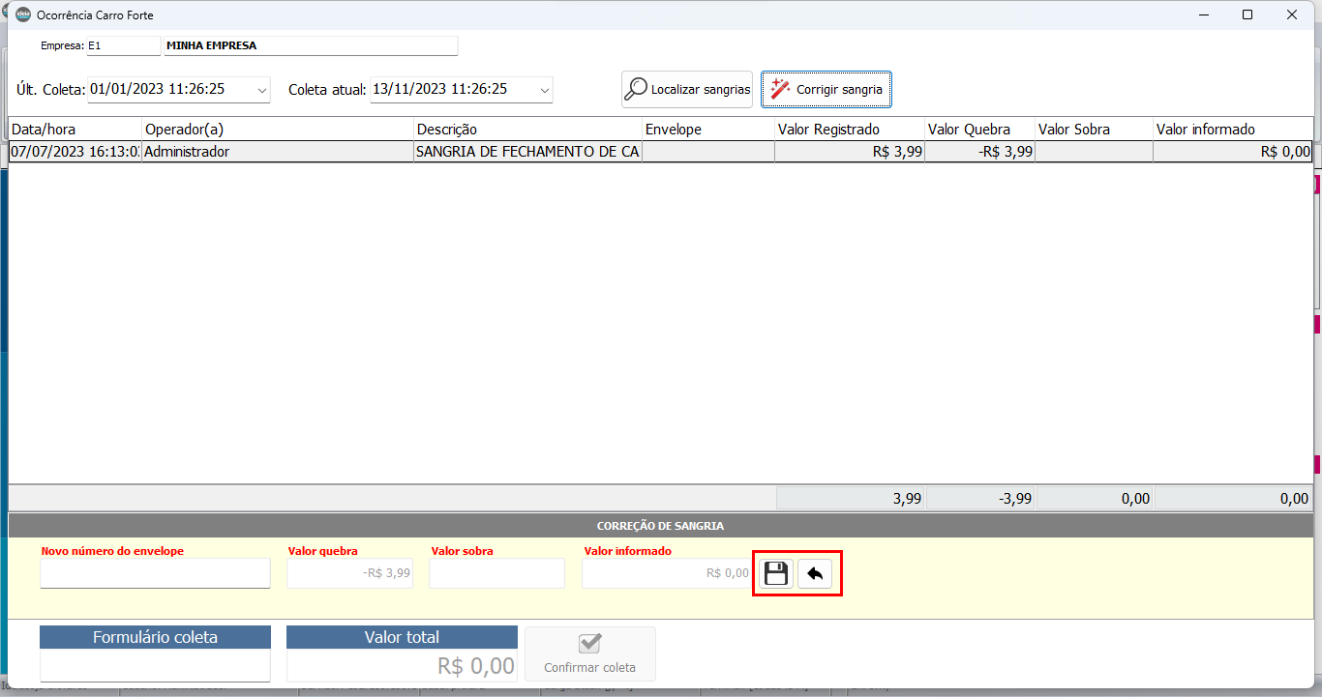Select the Administrador sangria row
Screen dimensions: 1322x697
pyautogui.click(x=277, y=152)
